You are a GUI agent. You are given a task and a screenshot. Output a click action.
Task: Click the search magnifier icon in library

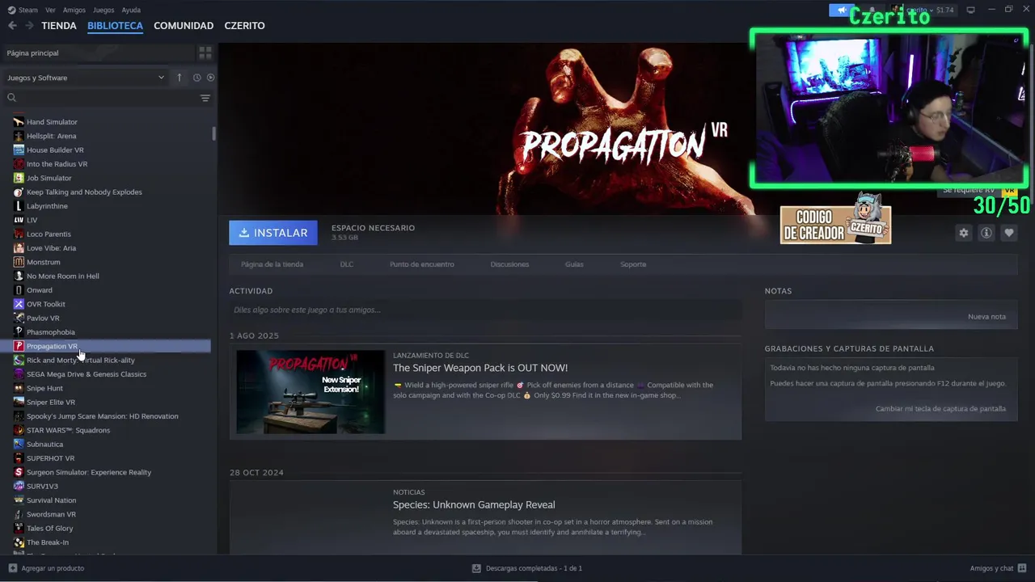[x=11, y=98]
